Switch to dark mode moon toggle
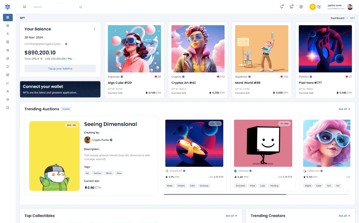Image resolution: width=359 pixels, height=223 pixels. 319,7
